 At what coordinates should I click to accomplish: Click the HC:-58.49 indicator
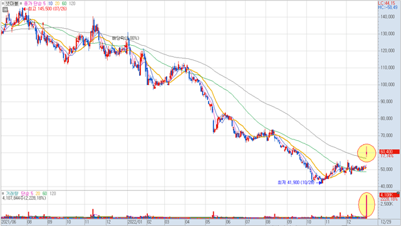pos(388,8)
